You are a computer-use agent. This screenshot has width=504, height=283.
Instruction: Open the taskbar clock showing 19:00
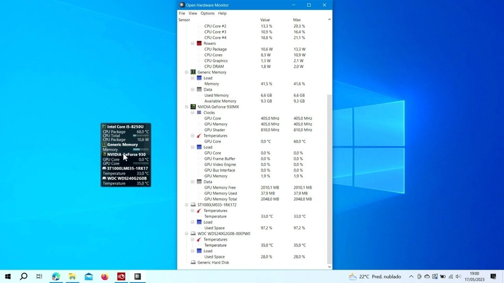click(475, 276)
